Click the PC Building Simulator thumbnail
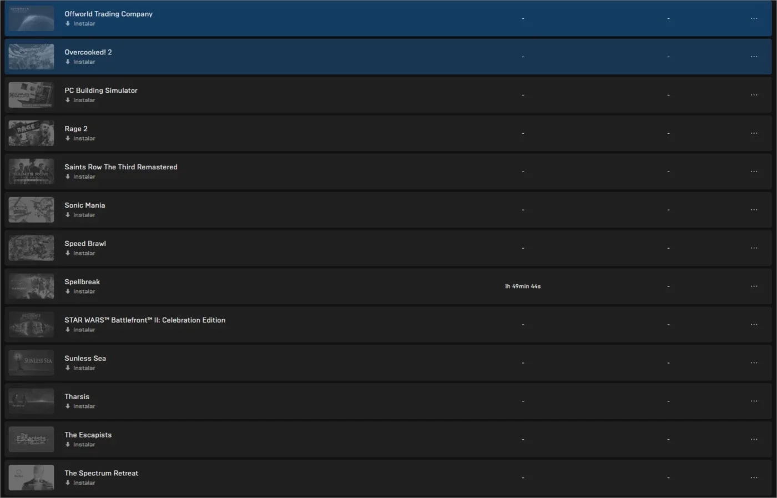777x498 pixels. click(32, 95)
